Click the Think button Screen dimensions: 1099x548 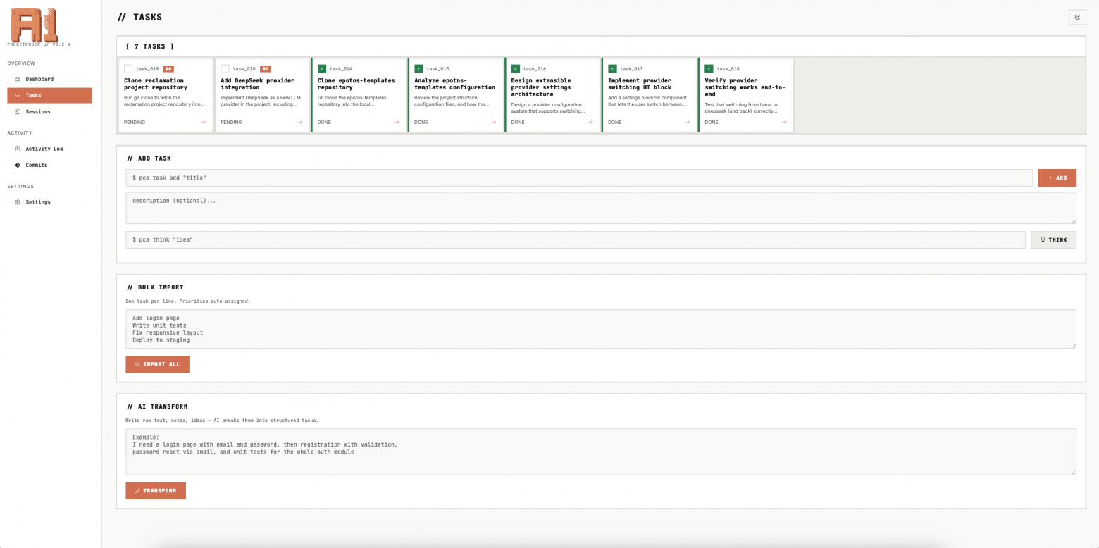tap(1053, 240)
